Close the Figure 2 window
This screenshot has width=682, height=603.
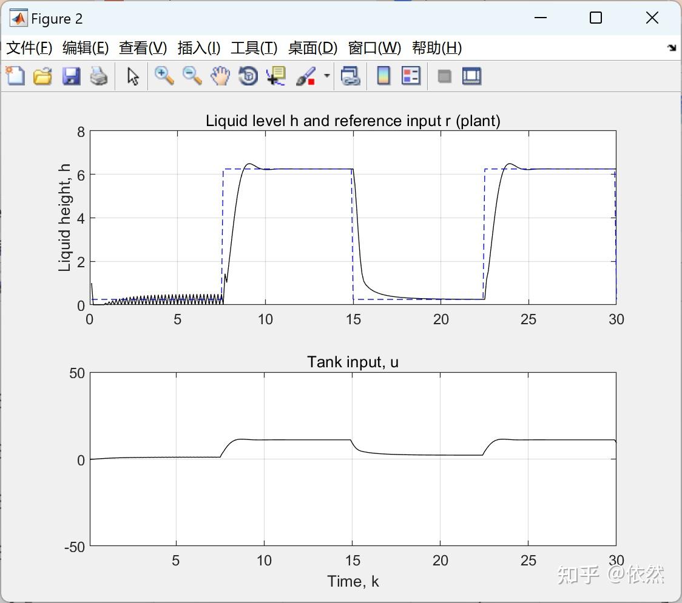click(x=652, y=18)
